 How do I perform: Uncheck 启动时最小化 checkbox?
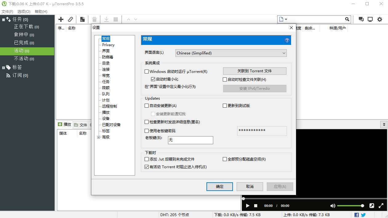pos(153,79)
